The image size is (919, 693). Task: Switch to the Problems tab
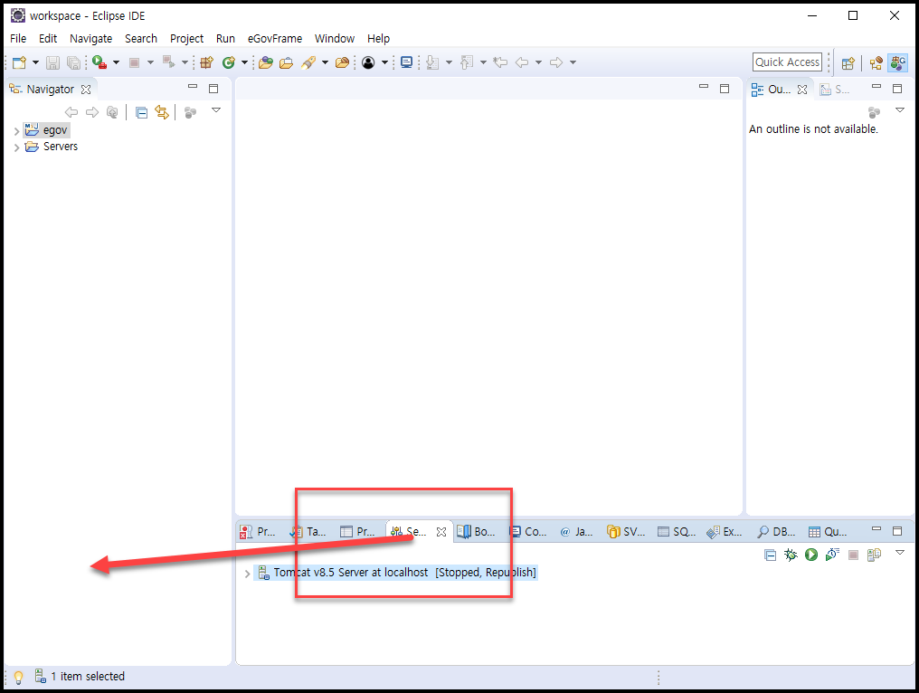(257, 532)
